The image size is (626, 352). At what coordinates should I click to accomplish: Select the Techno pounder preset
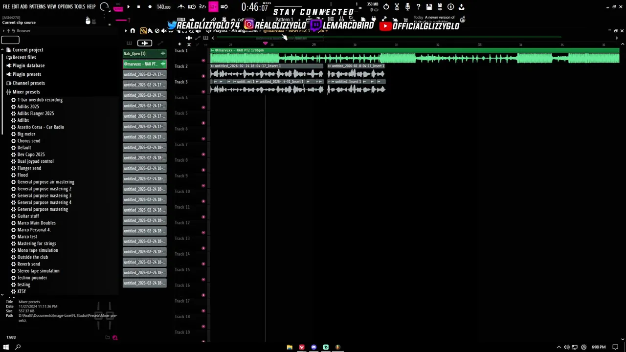click(32, 278)
